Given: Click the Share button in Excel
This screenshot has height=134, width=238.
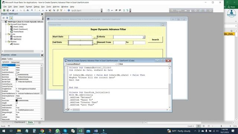Looking at the screenshot, I should [x=231, y=7].
